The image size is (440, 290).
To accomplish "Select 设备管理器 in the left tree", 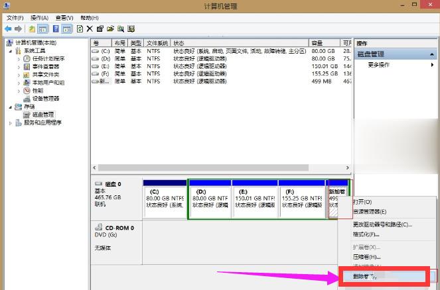I will (x=41, y=99).
